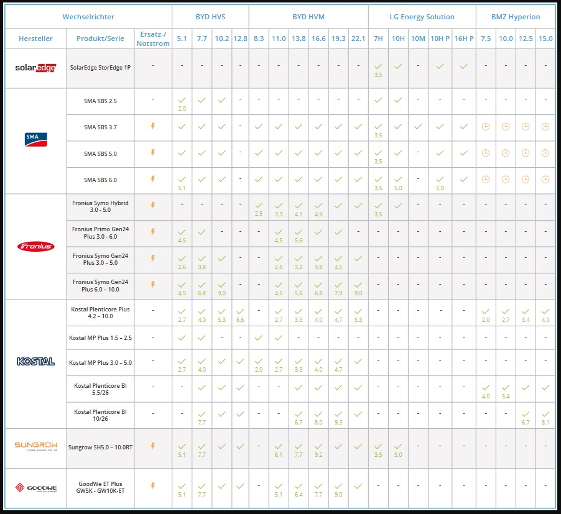Click the lightning bolt in SMA SBS 5.0 row
This screenshot has height=514, width=561.
tap(153, 153)
